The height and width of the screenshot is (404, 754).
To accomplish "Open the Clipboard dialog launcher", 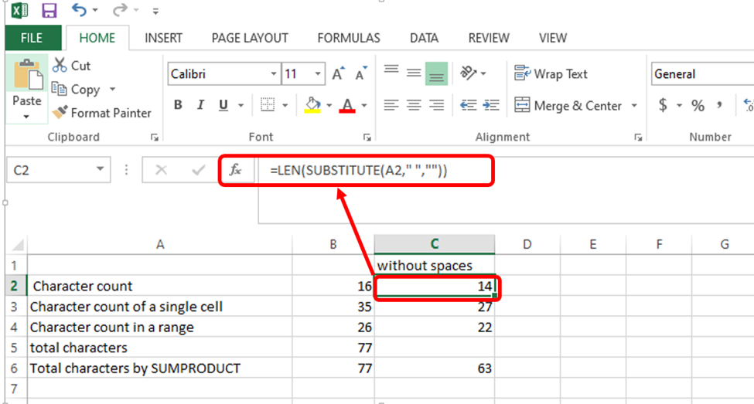I will 155,137.
